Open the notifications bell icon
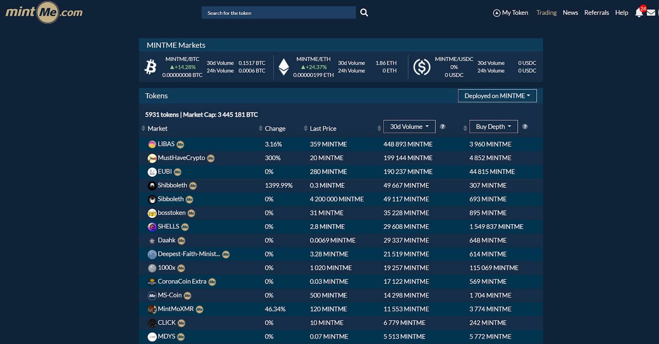659x344 pixels. tap(639, 13)
